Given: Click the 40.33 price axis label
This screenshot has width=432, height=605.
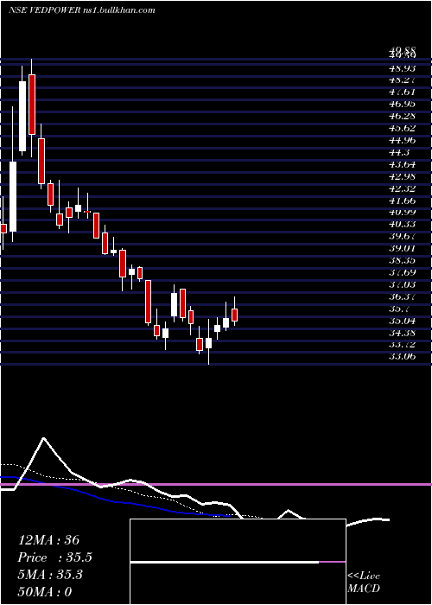Looking at the screenshot, I should 403,224.
